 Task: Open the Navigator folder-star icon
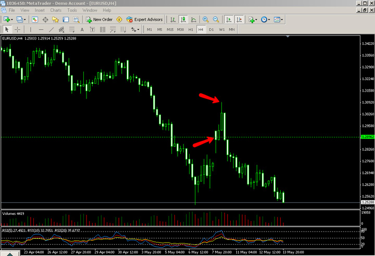(56, 19)
